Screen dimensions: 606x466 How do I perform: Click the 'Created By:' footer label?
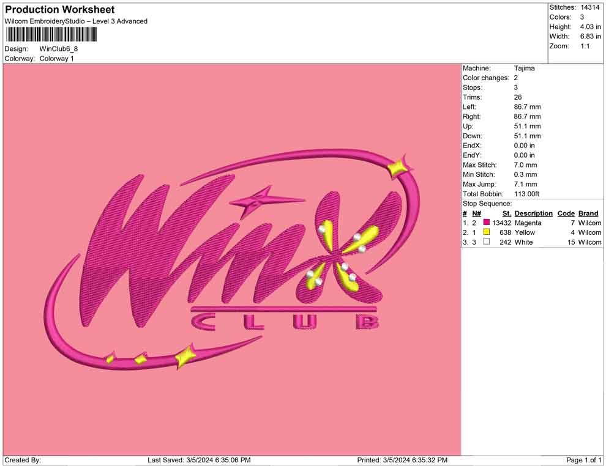[x=23, y=460]
